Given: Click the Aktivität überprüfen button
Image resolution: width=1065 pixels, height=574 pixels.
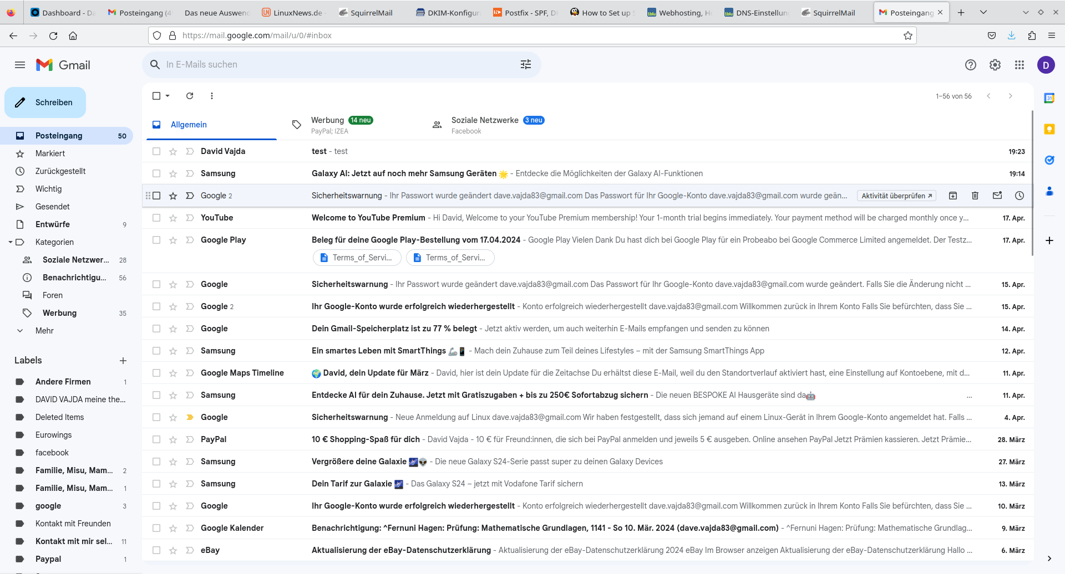Looking at the screenshot, I should [x=896, y=196].
